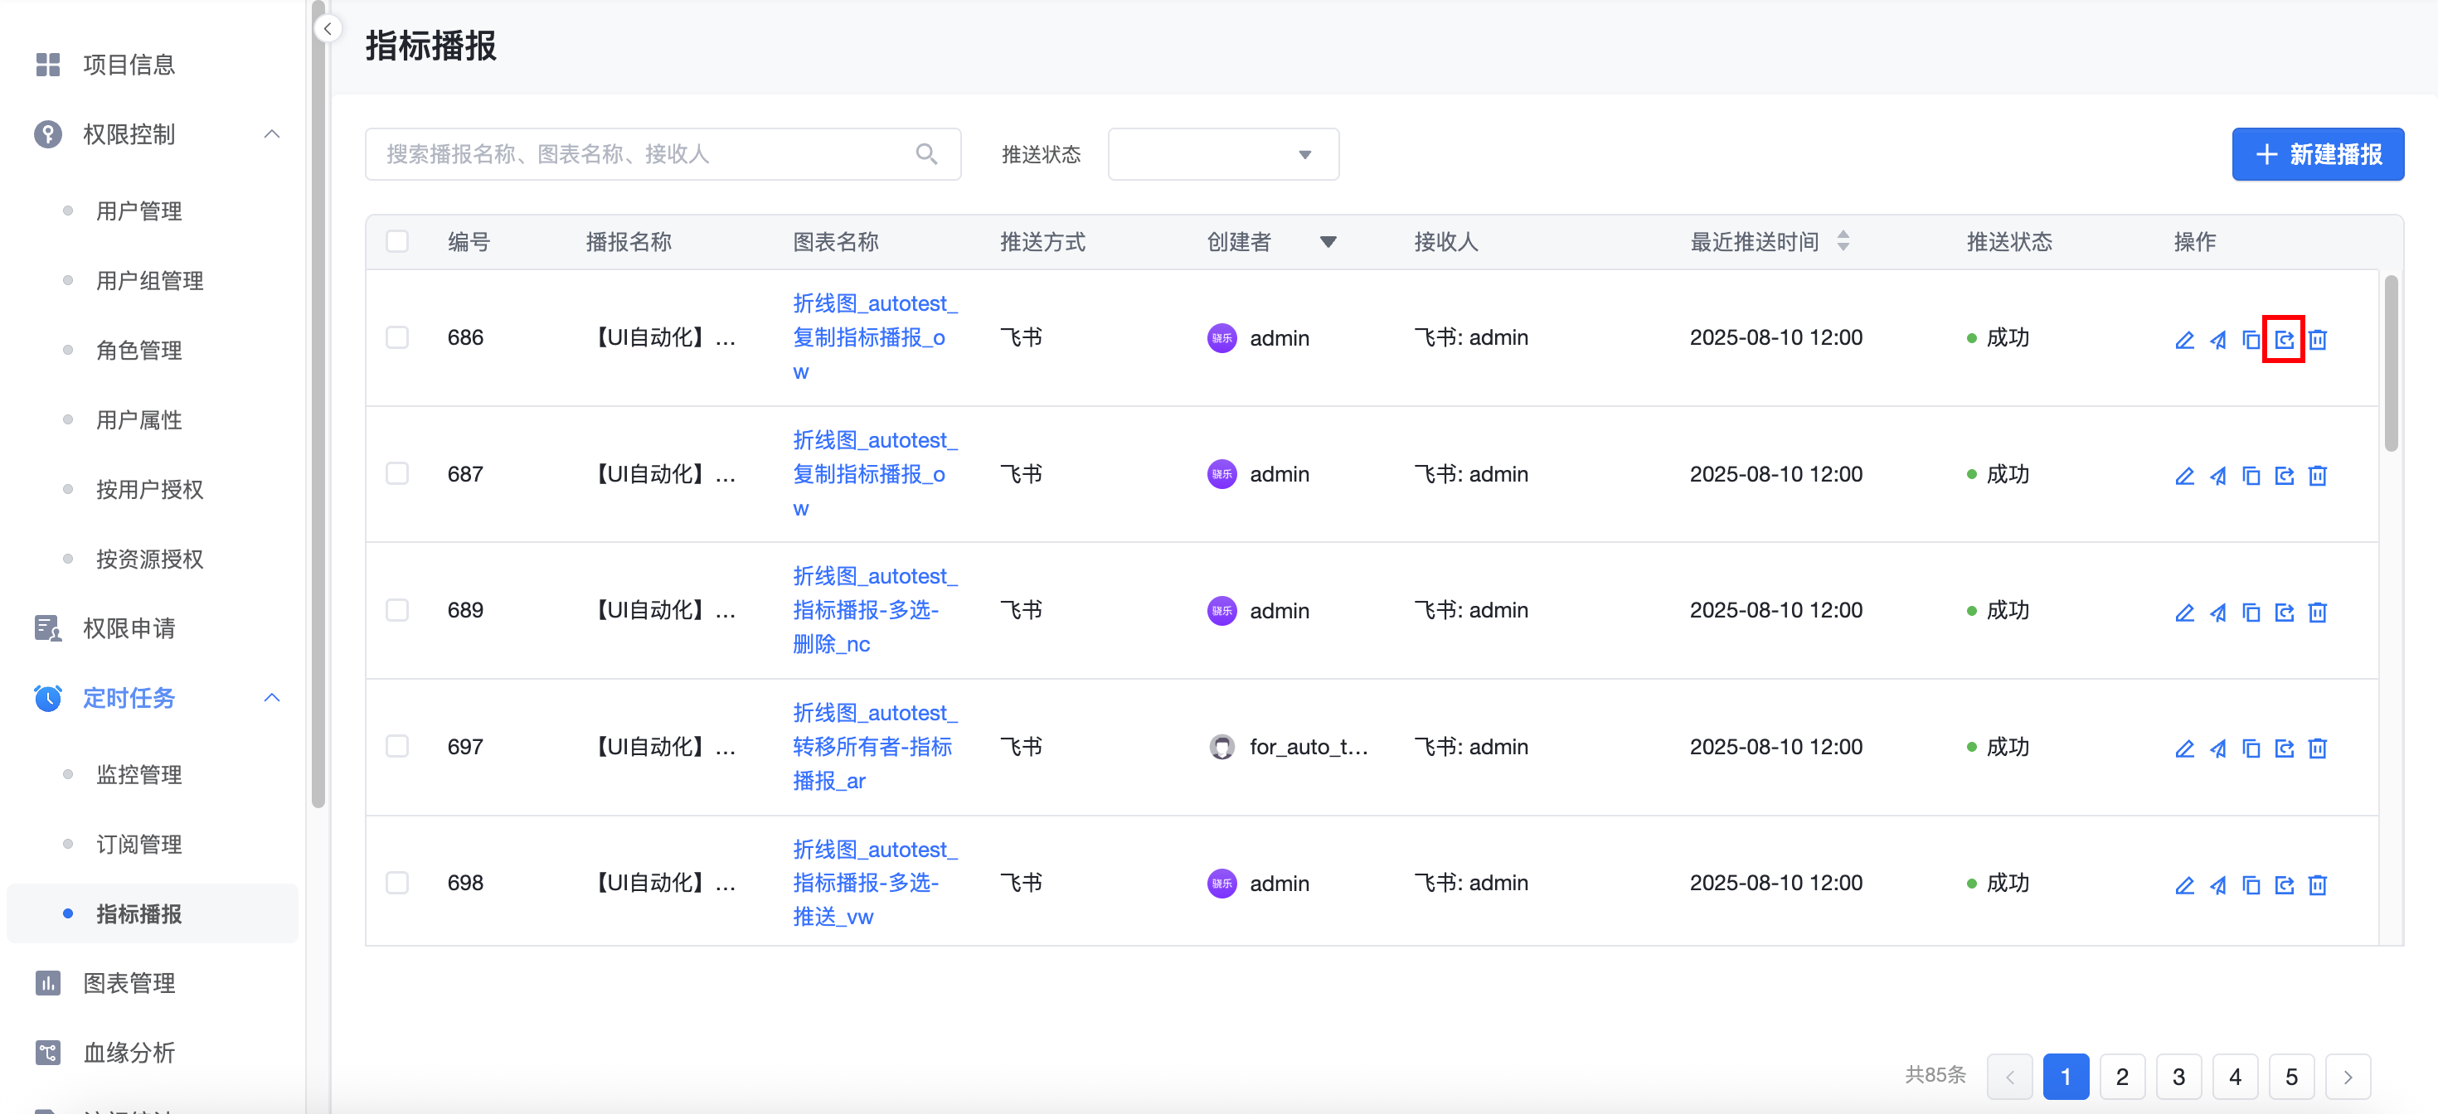Open the 创建者 column filter arrow

[1328, 242]
